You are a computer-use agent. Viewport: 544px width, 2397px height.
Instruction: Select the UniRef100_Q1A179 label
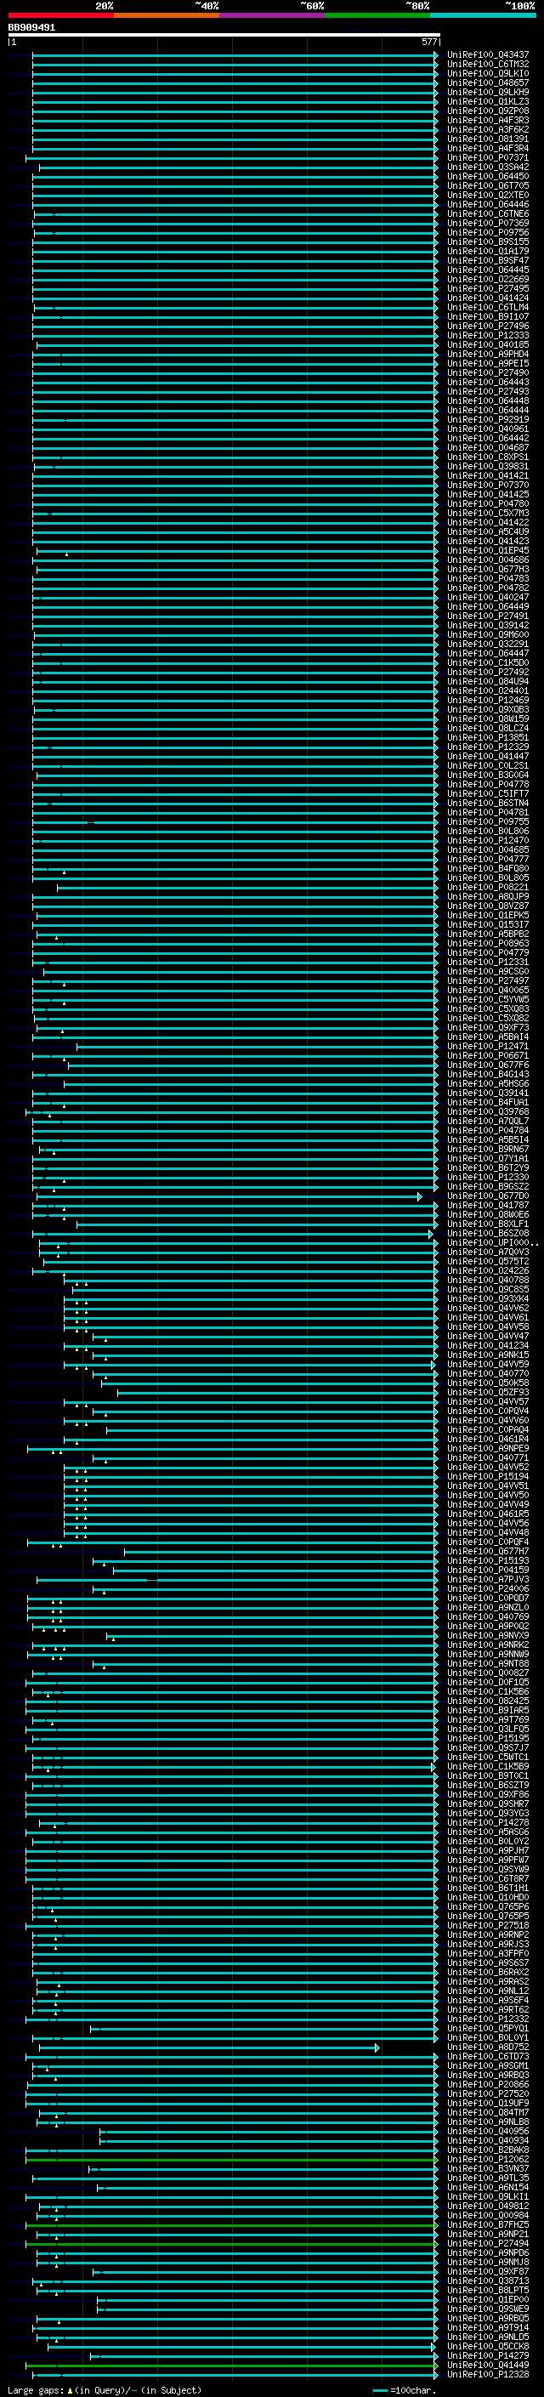pos(487,251)
